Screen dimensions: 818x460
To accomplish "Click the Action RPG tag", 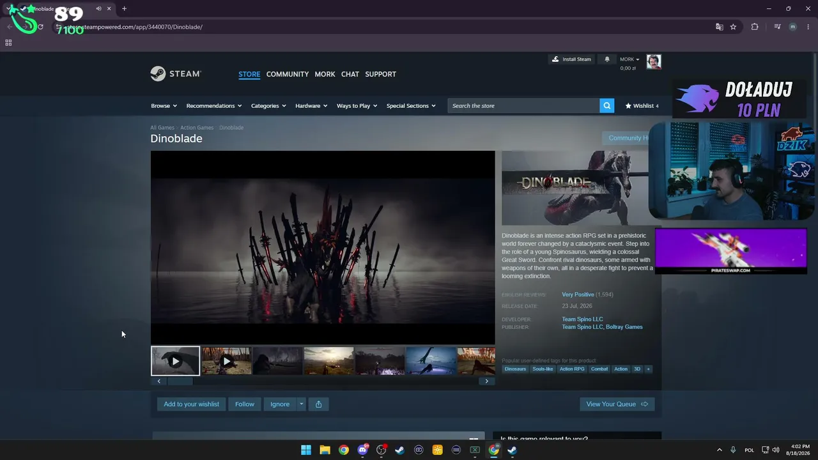I will point(572,369).
